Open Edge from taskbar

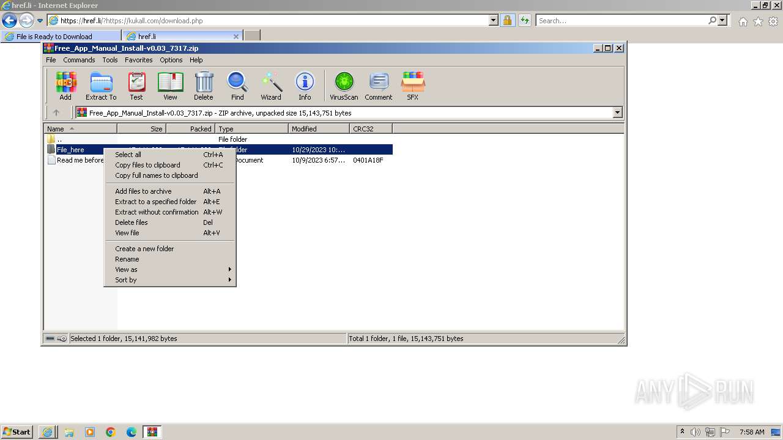pyautogui.click(x=131, y=432)
